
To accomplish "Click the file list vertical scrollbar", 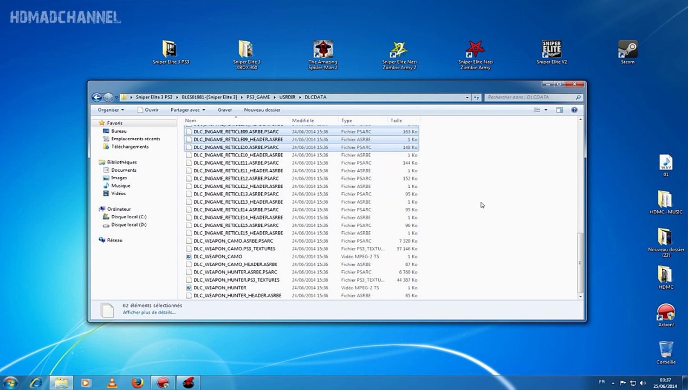I will (x=580, y=263).
